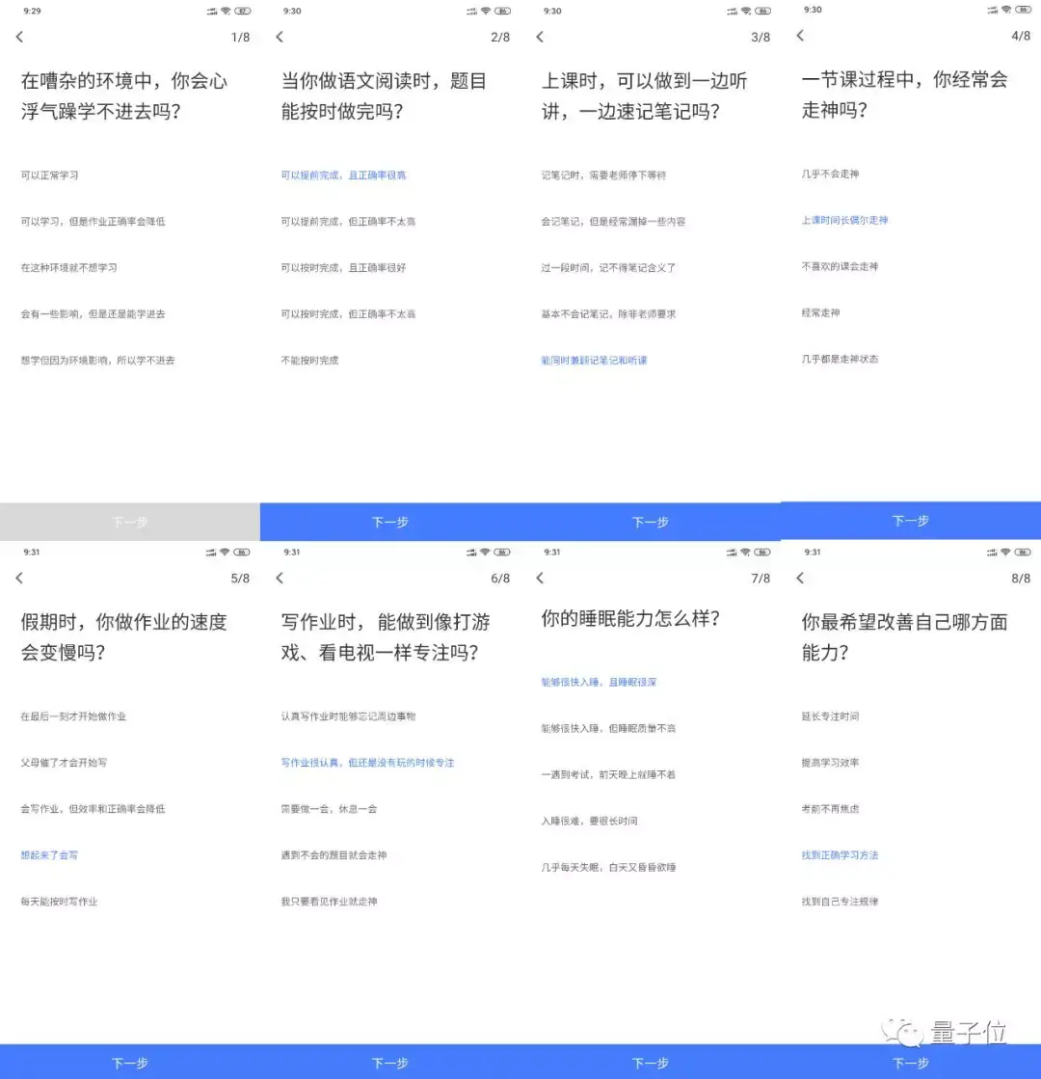The width and height of the screenshot is (1041, 1079).
Task: Select 每天能按时写作业 in question 5
Action: pos(59,902)
